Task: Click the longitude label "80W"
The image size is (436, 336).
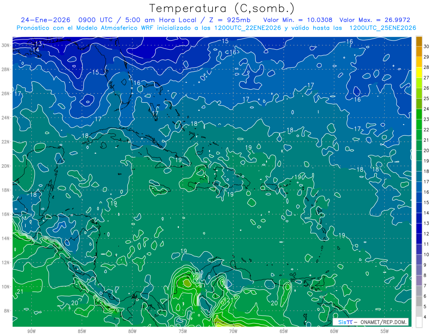Action: 132,332
